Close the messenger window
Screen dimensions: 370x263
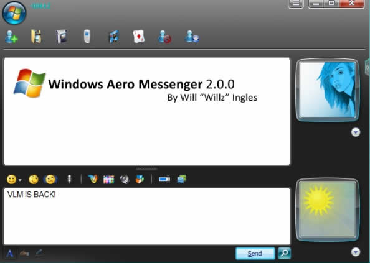(351, 3)
